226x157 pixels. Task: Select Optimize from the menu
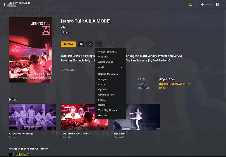[x=110, y=89]
